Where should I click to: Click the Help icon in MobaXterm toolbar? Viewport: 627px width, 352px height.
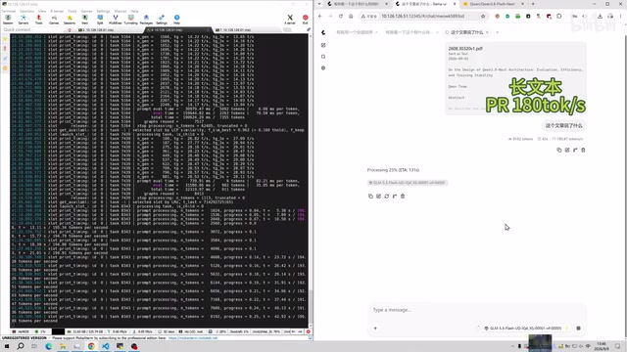tap(176, 20)
